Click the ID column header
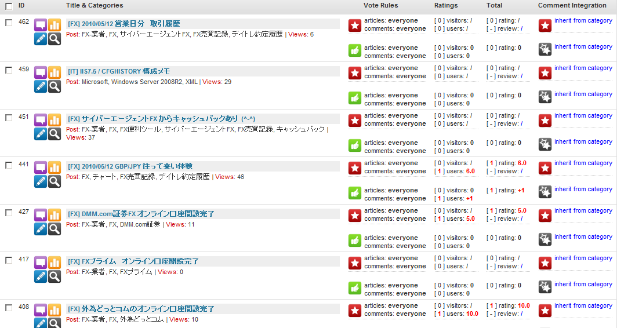 [x=21, y=5]
